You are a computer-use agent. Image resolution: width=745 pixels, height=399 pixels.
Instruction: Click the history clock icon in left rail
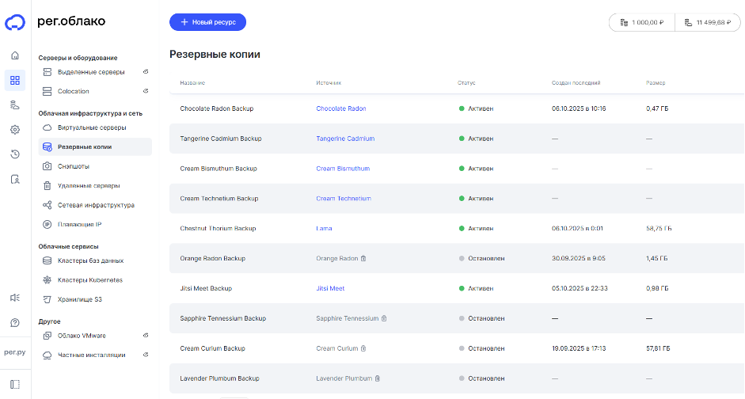14,154
